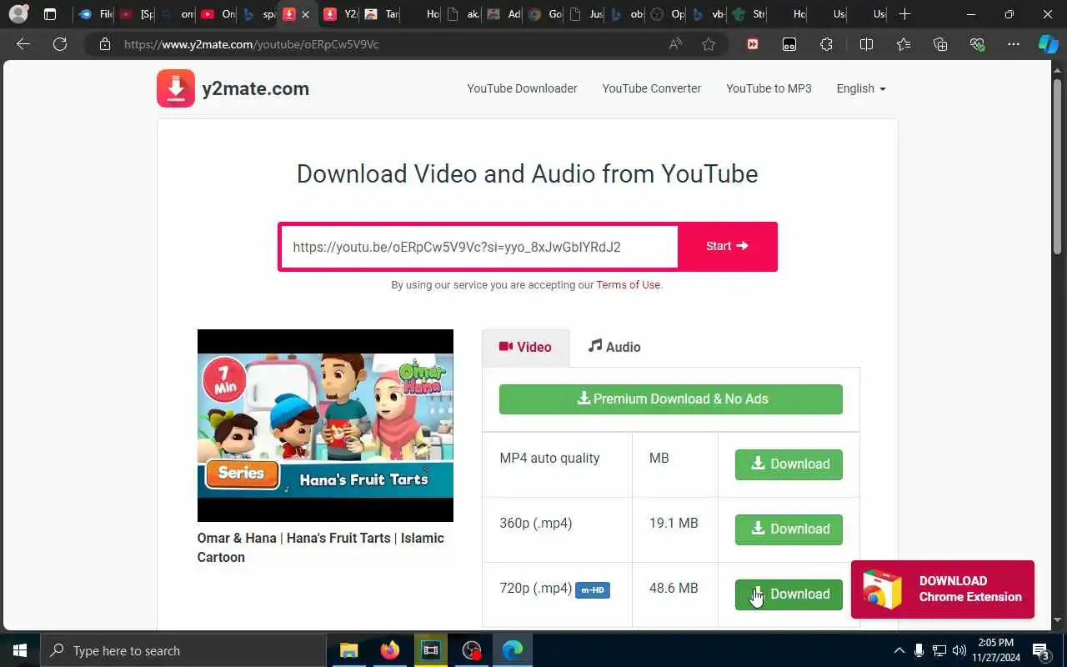Open the Collections icon
Viewport: 1067px width, 667px height.
[940, 44]
